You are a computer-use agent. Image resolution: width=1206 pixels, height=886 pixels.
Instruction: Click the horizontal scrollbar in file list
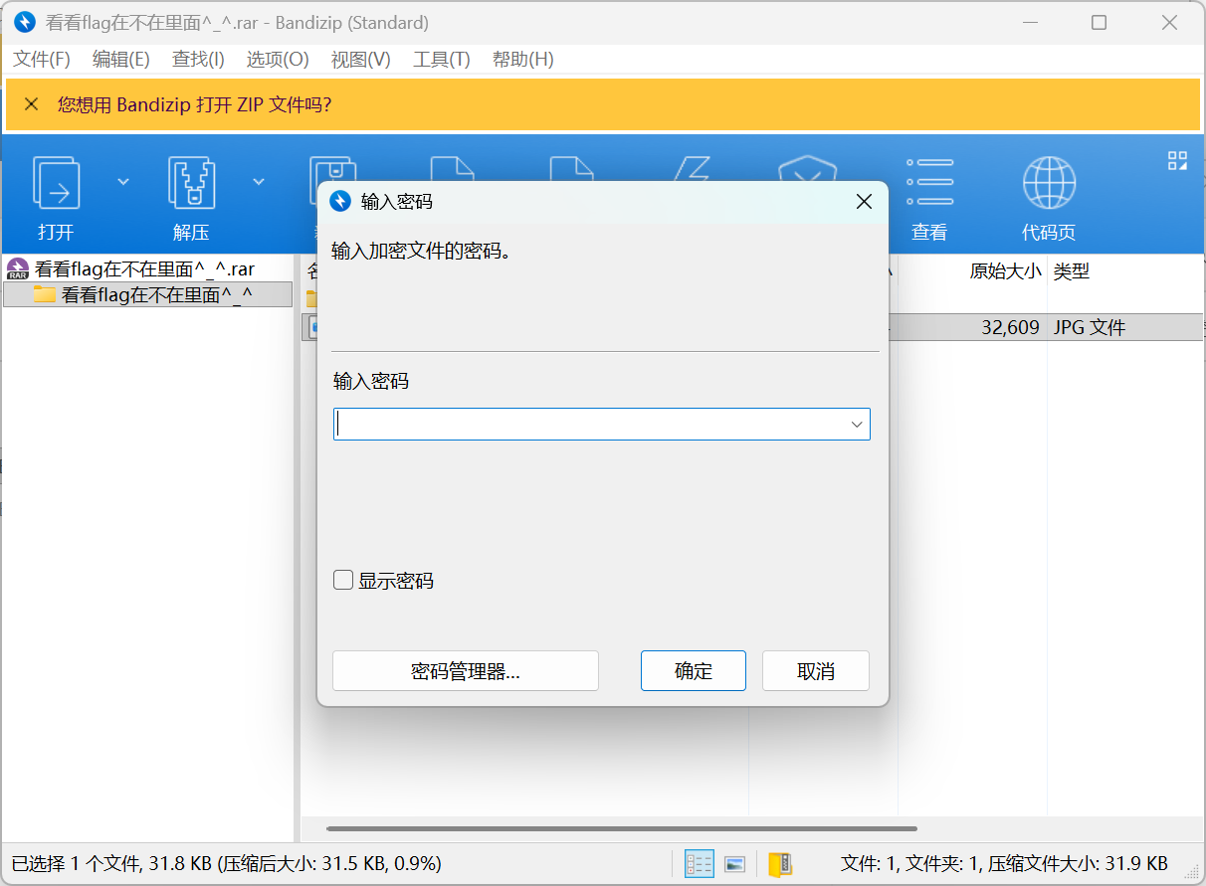[621, 828]
